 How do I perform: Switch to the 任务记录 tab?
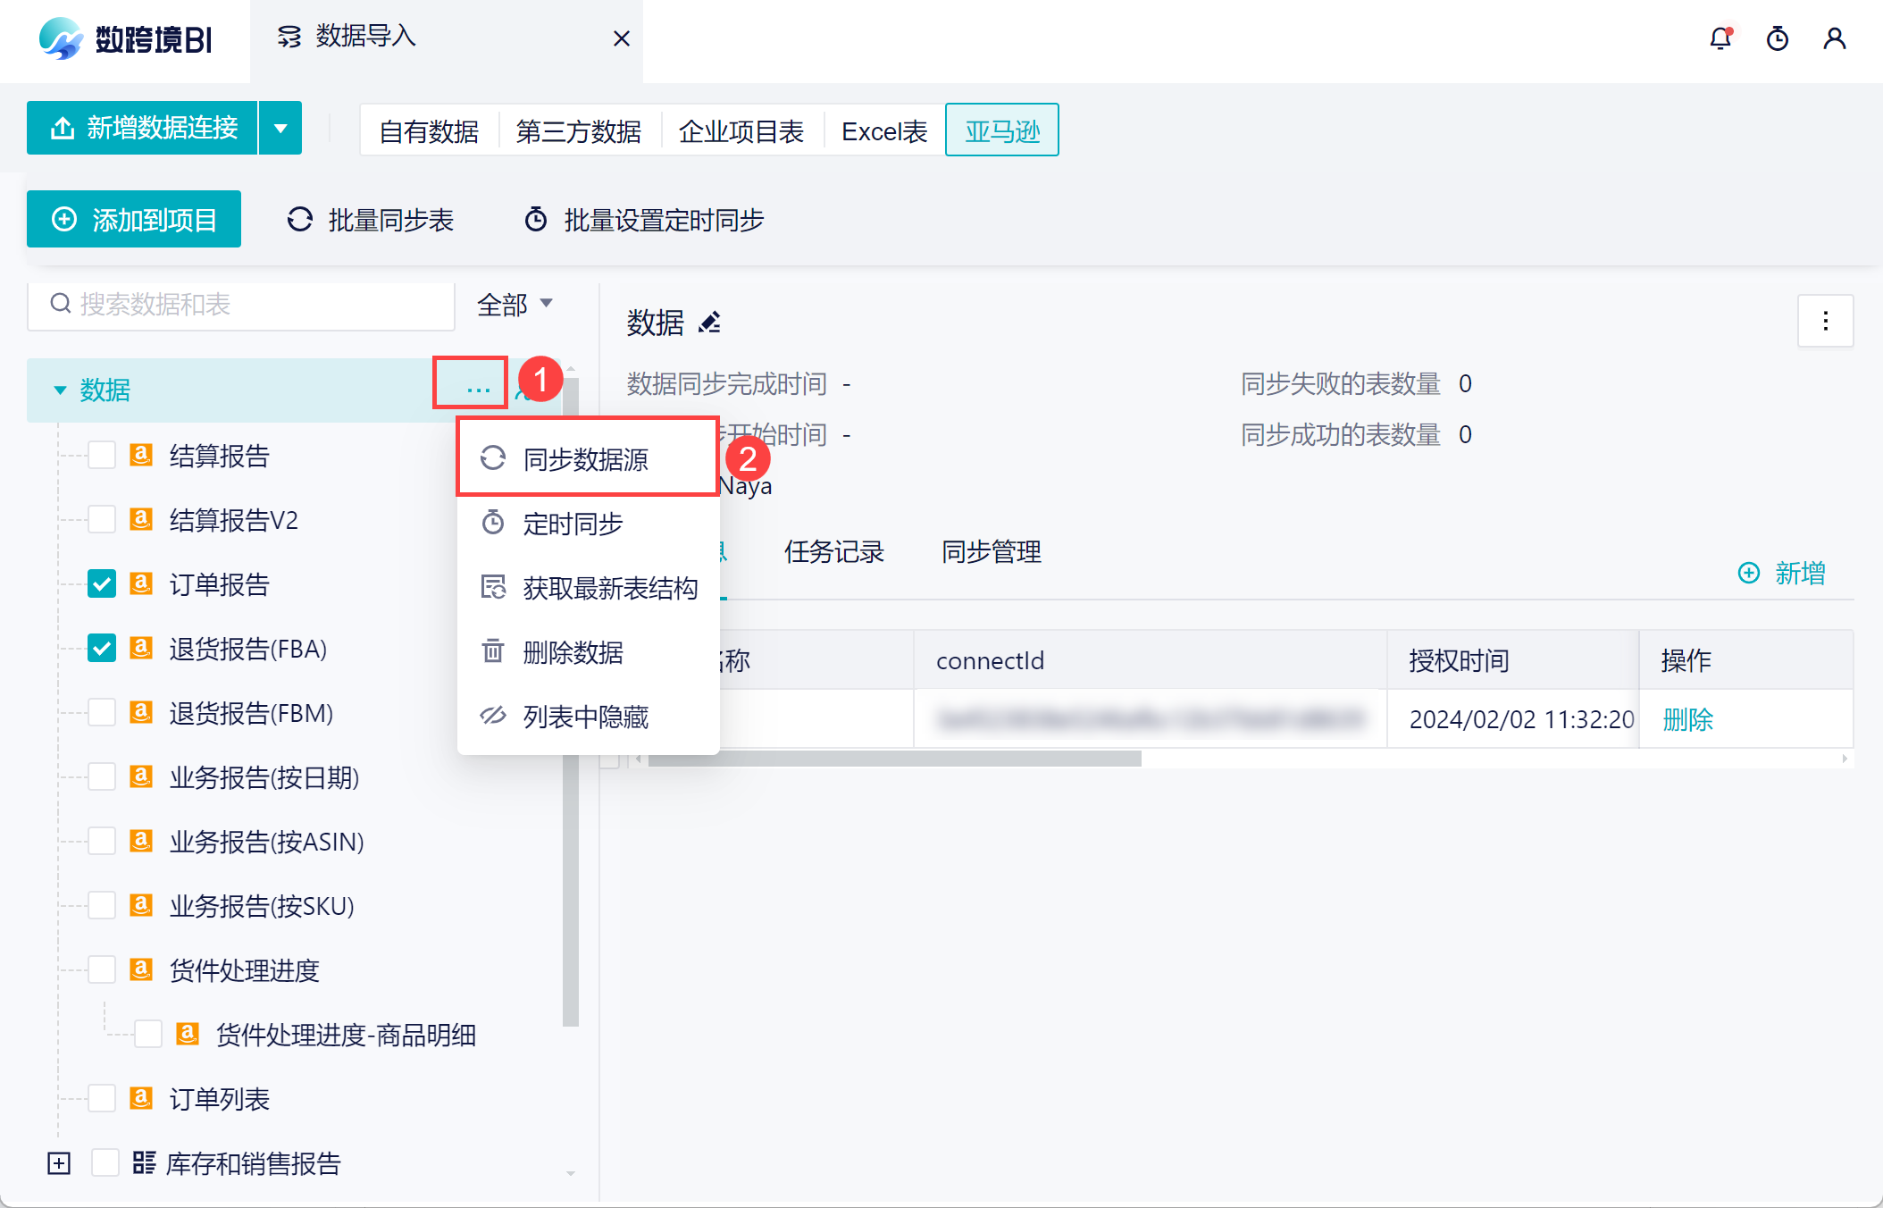coord(833,552)
